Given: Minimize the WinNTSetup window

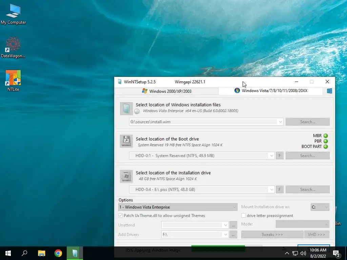Looking at the screenshot, I should click(297, 82).
